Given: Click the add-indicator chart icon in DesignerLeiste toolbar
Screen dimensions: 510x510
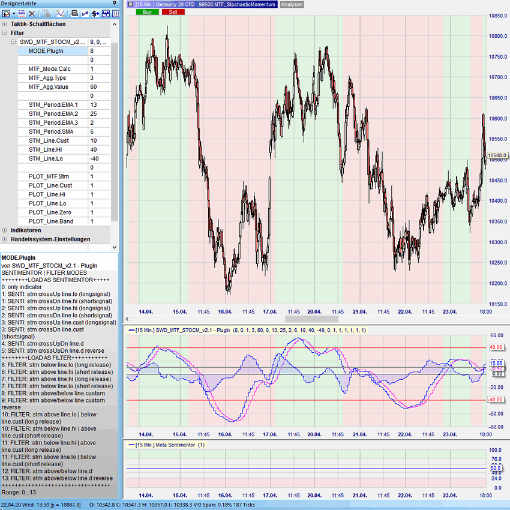Looking at the screenshot, I should 6,13.
